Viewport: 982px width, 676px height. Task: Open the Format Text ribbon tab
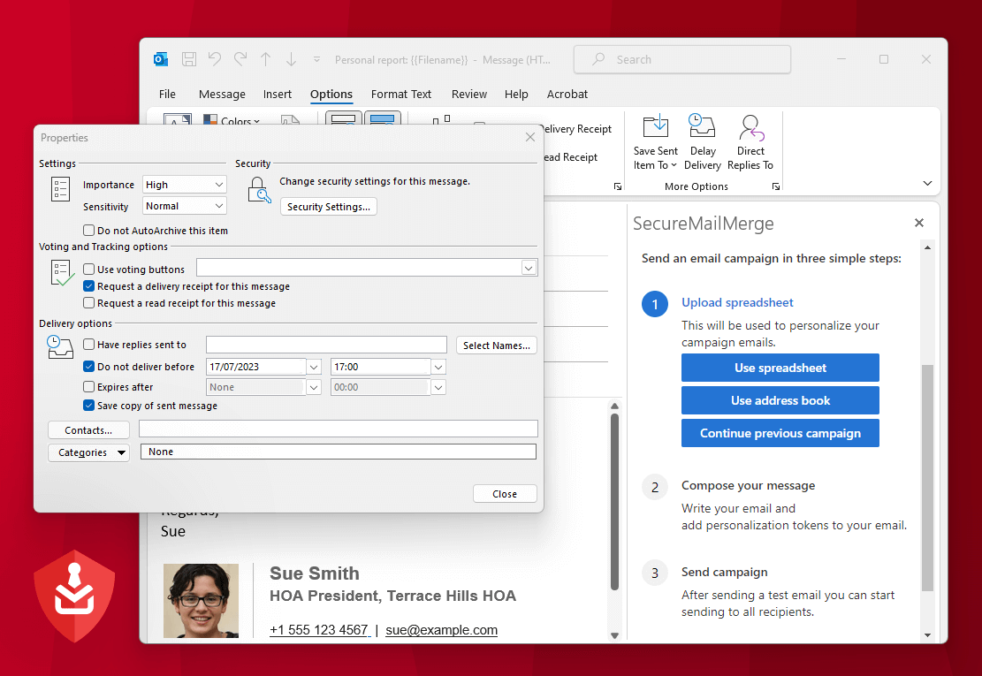coord(401,95)
